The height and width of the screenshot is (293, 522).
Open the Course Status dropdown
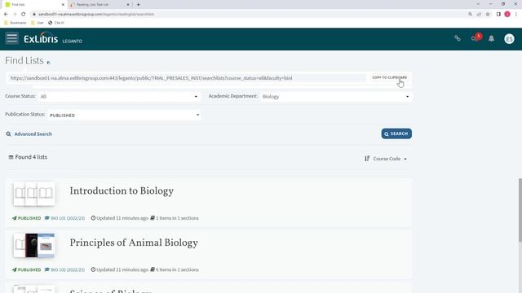point(120,96)
